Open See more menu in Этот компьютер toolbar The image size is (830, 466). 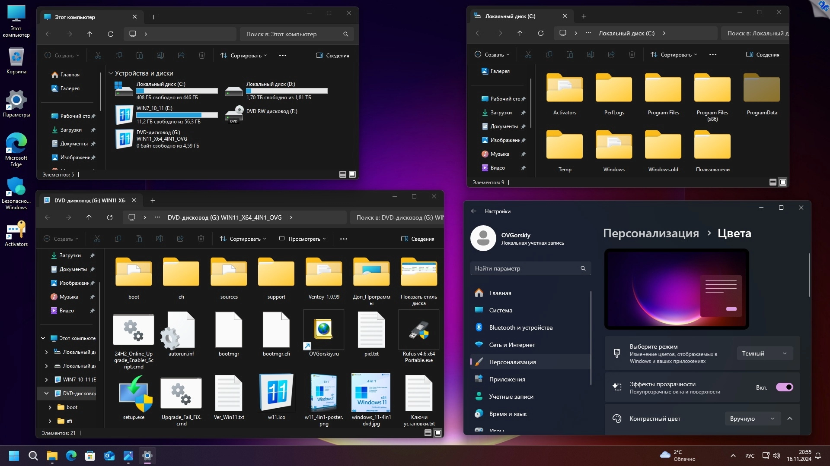283,56
